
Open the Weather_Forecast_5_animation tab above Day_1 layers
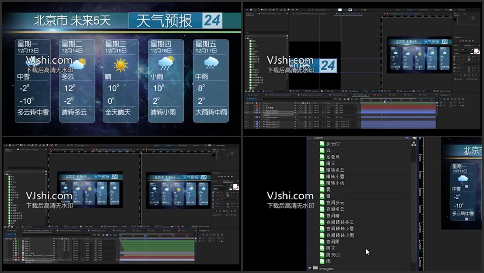point(38,231)
